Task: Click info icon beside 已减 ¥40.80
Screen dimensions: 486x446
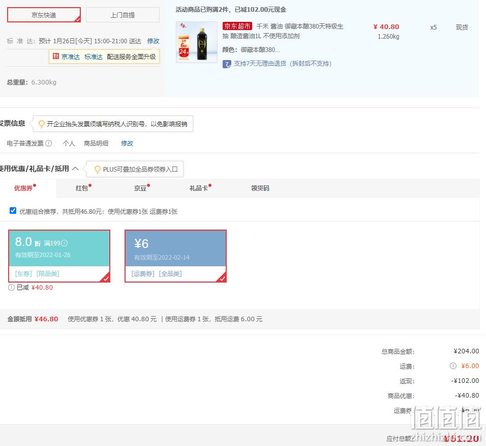Action: [12, 287]
